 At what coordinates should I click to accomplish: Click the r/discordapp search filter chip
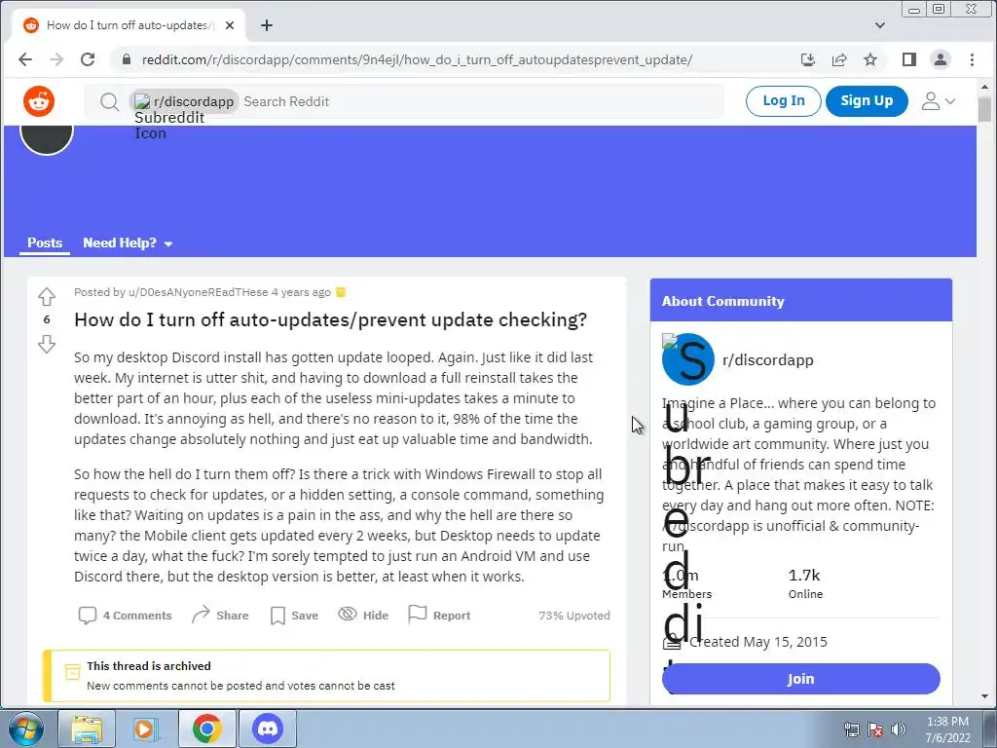coord(184,101)
